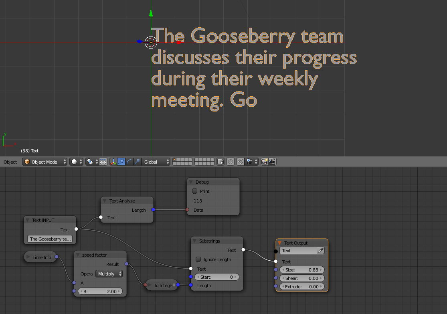
Task: Toggle the proportional editing circle icon
Action: pyautogui.click(x=231, y=162)
